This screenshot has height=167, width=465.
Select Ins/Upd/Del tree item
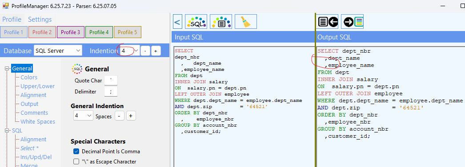click(36, 157)
